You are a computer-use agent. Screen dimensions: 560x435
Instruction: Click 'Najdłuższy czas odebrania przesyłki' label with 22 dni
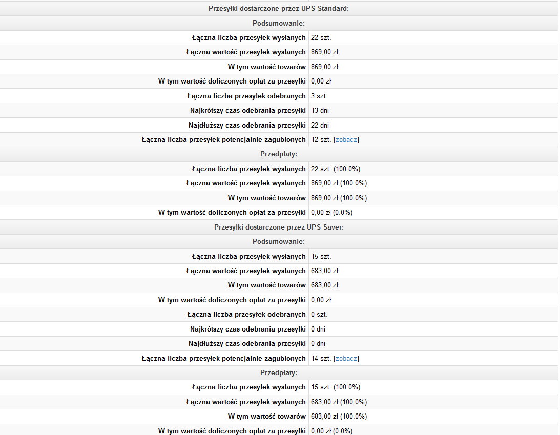click(247, 125)
